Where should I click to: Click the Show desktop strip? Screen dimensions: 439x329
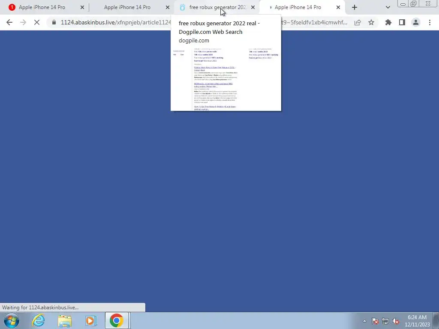[436, 320]
